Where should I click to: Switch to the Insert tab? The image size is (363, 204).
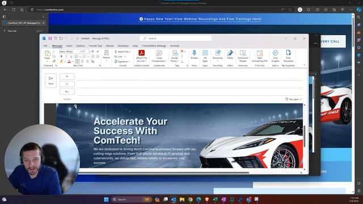69,46
